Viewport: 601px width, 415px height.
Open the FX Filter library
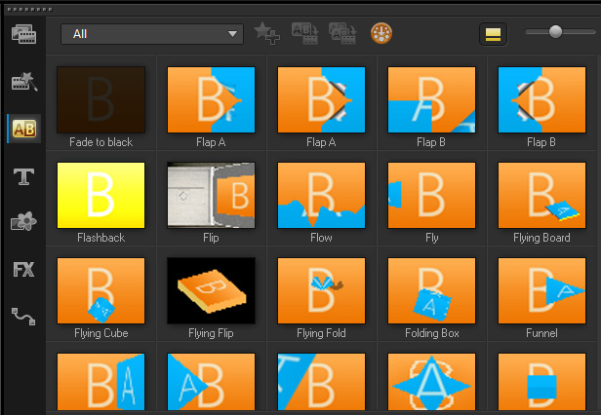coord(22,270)
